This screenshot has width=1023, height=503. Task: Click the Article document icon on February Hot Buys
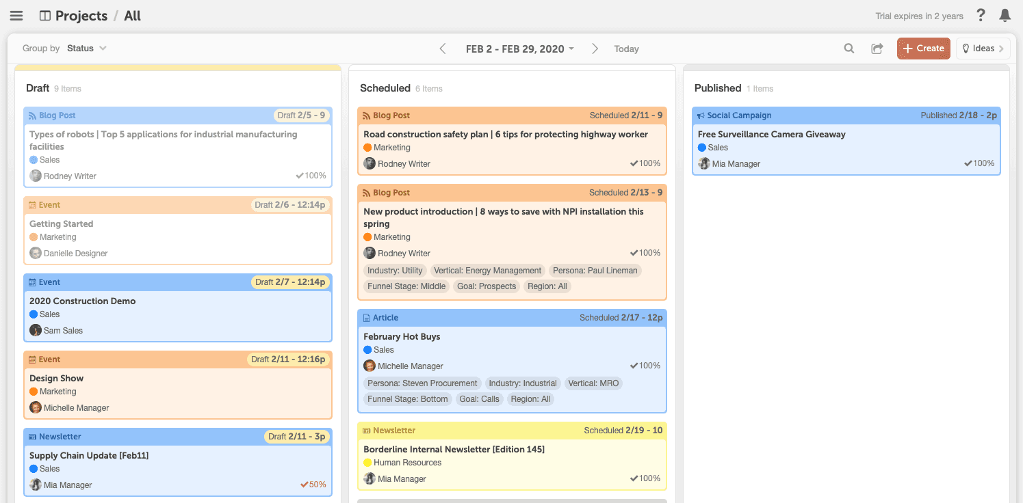(367, 318)
